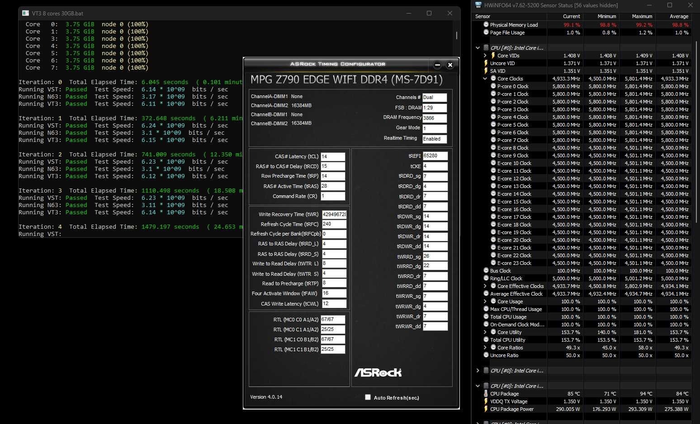This screenshot has height=424, width=700.
Task: Collapse the CPU group containing CPU Package
Action: click(x=478, y=386)
